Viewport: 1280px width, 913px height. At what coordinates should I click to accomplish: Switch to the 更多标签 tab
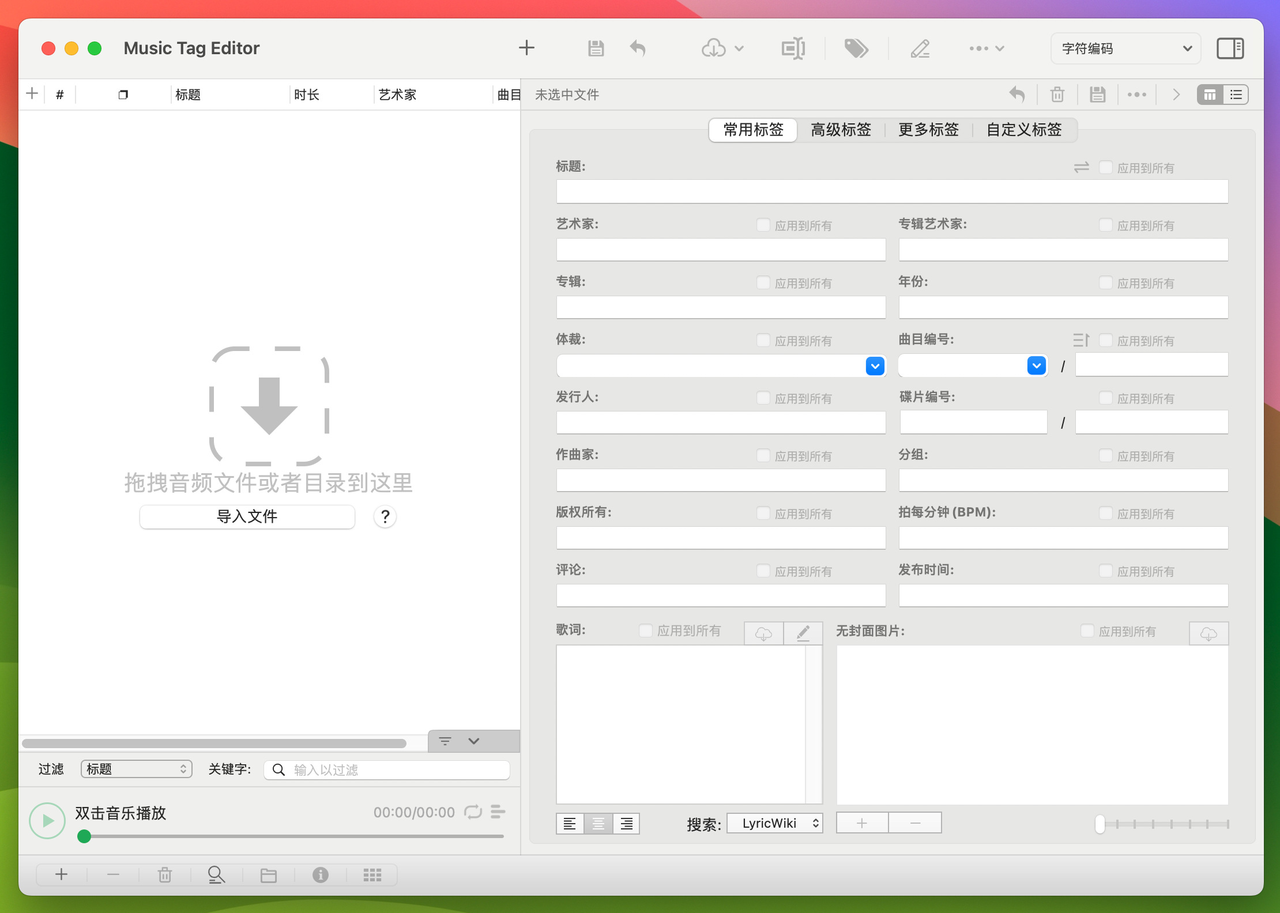928,130
